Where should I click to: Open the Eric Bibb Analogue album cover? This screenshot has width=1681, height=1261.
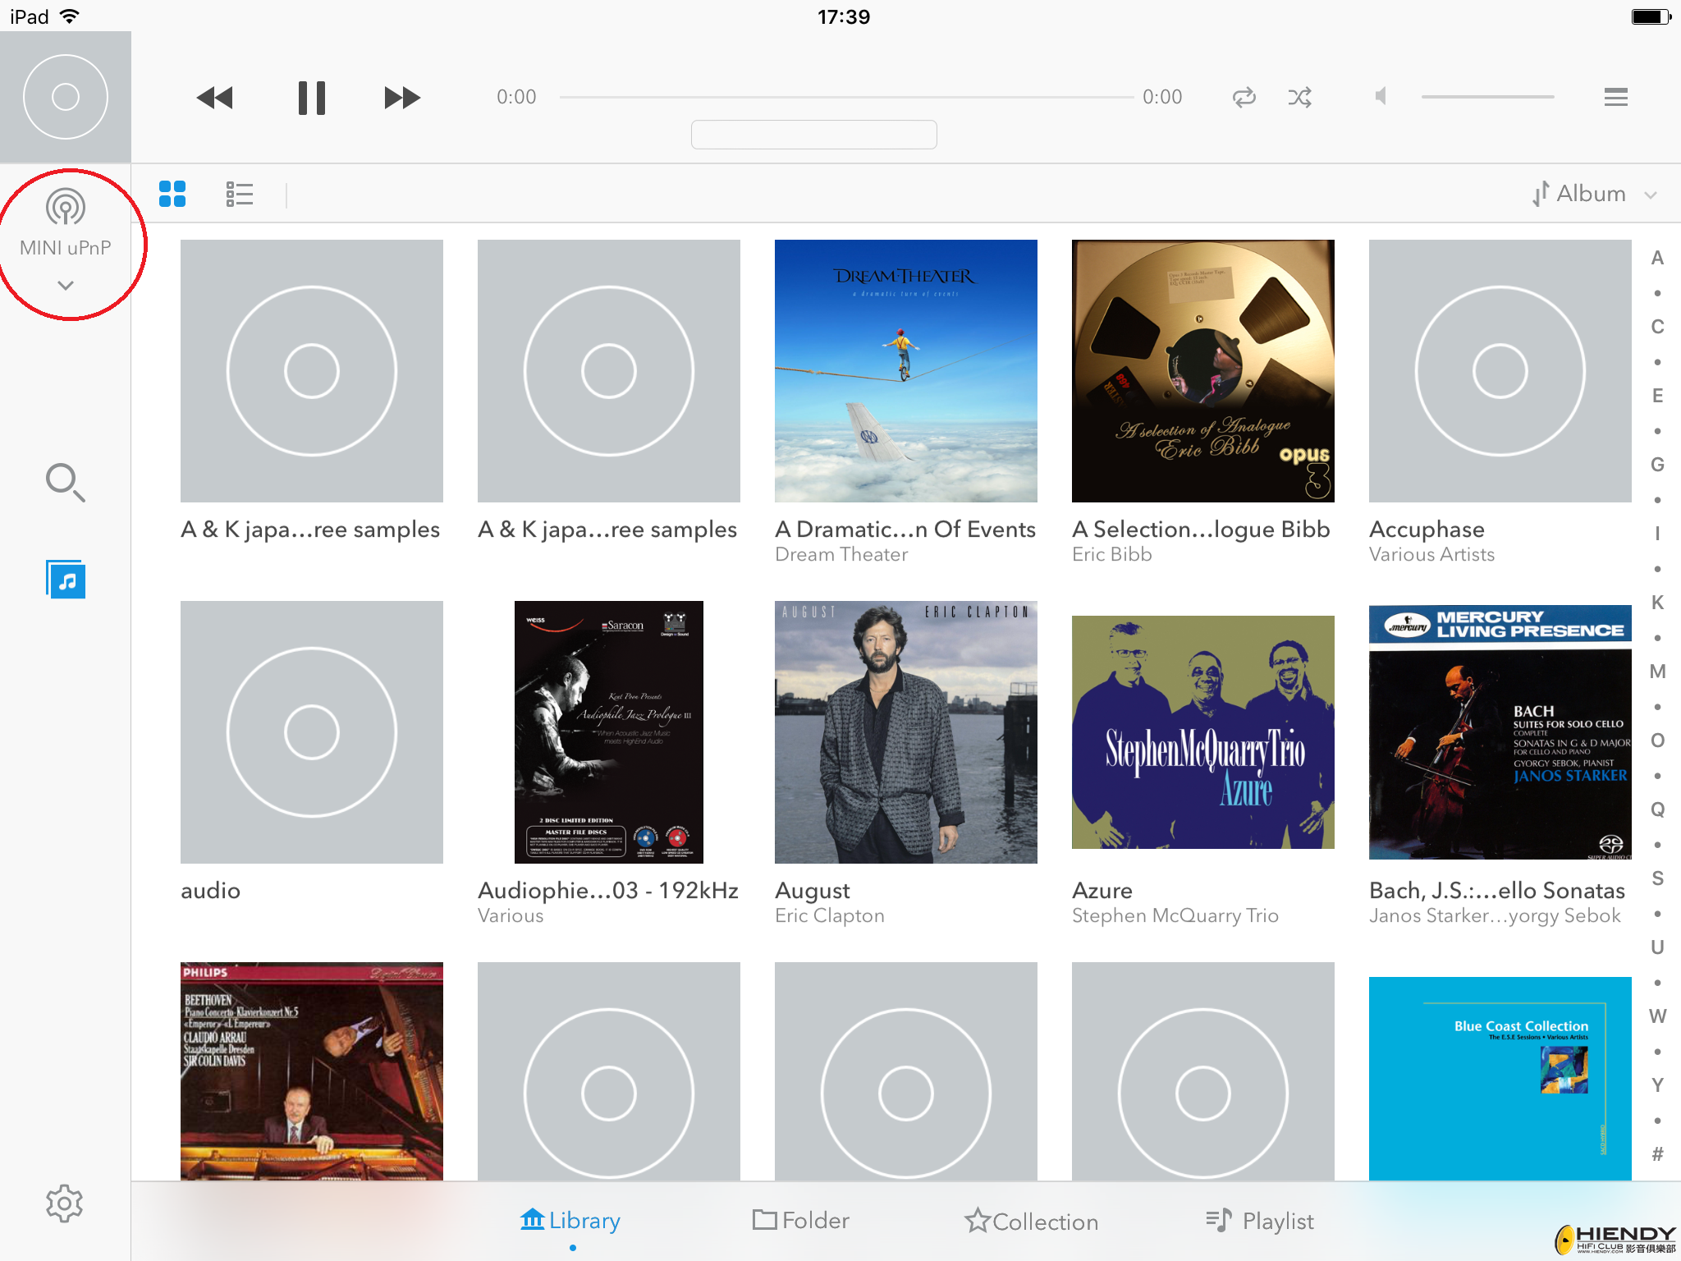point(1203,371)
